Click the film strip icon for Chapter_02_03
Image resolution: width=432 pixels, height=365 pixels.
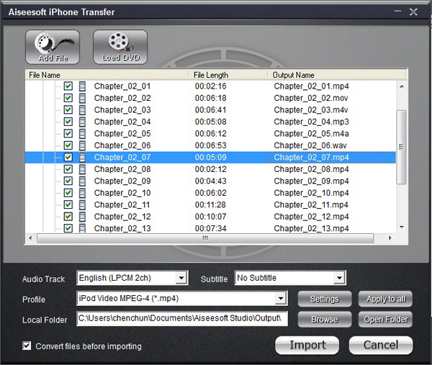pyautogui.click(x=82, y=110)
